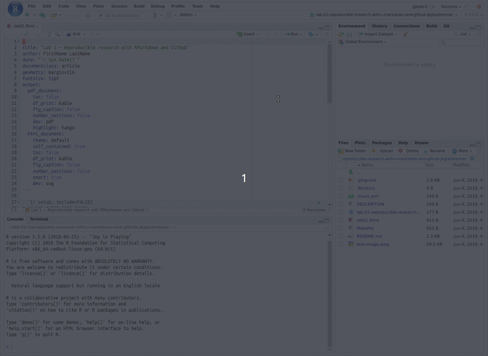The height and width of the screenshot is (356, 488).
Task: Open the Session menu
Action: (119, 6)
